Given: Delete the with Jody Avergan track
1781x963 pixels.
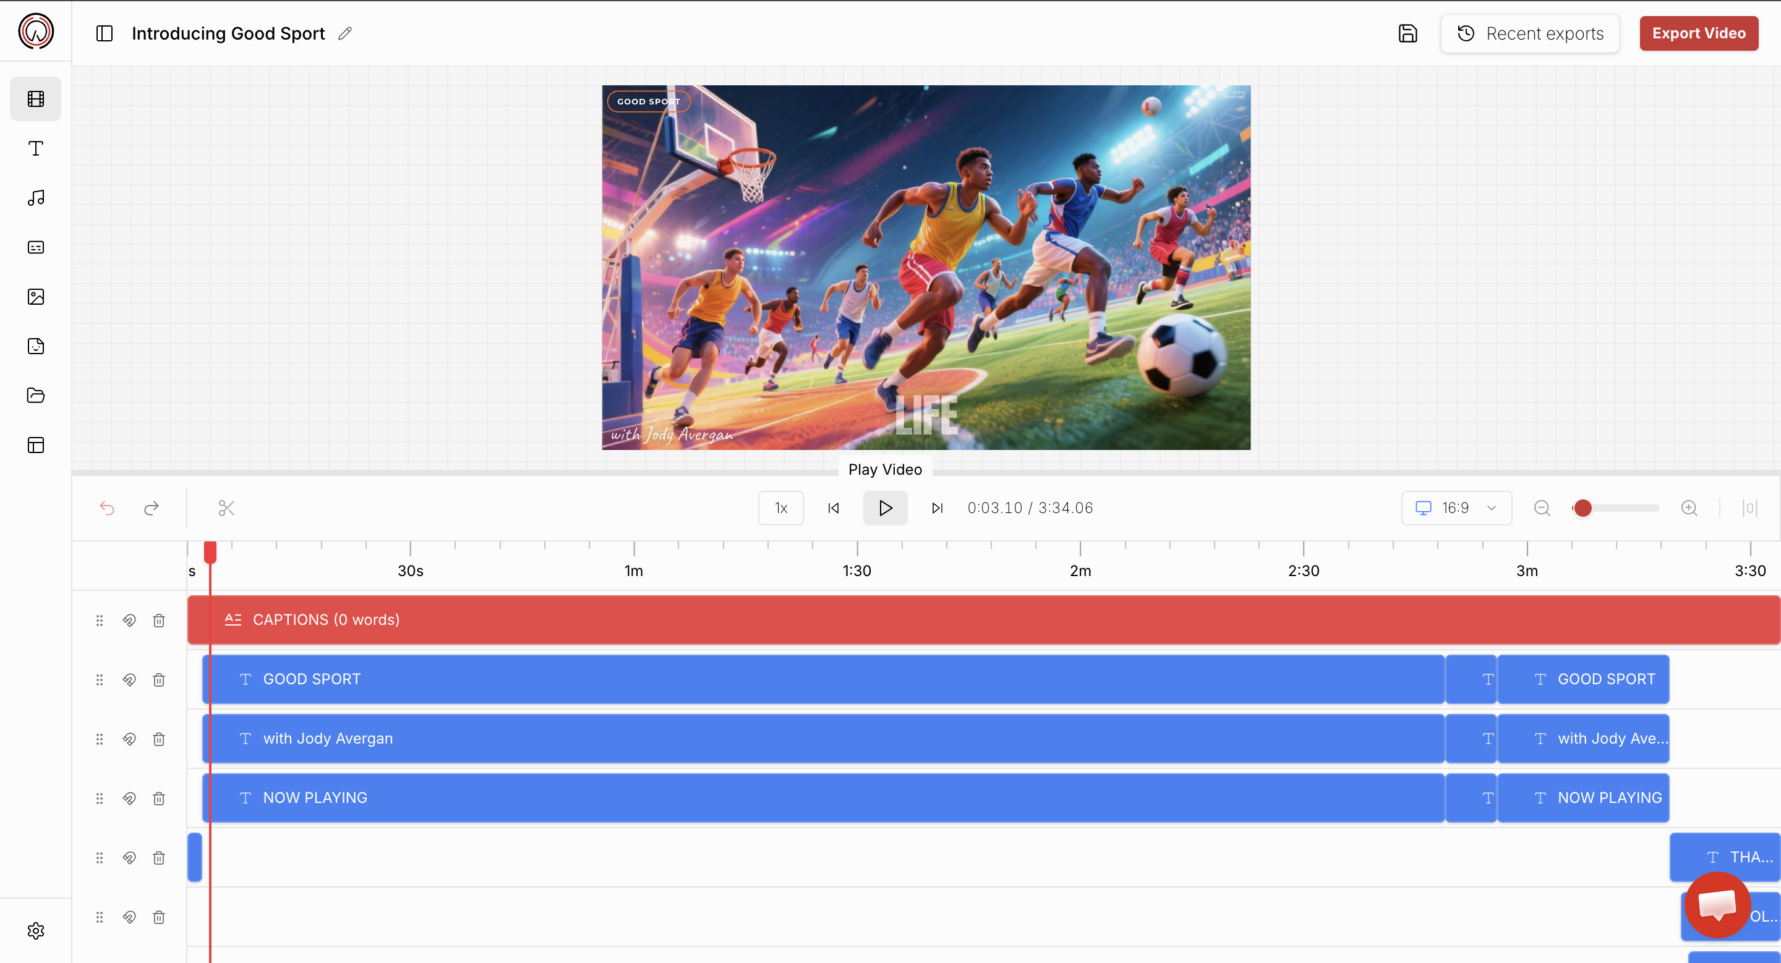Looking at the screenshot, I should [x=159, y=739].
